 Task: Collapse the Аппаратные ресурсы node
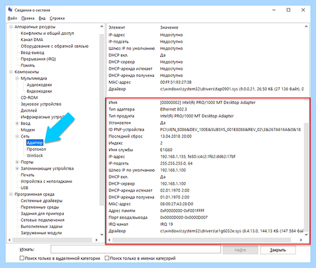click(x=11, y=27)
